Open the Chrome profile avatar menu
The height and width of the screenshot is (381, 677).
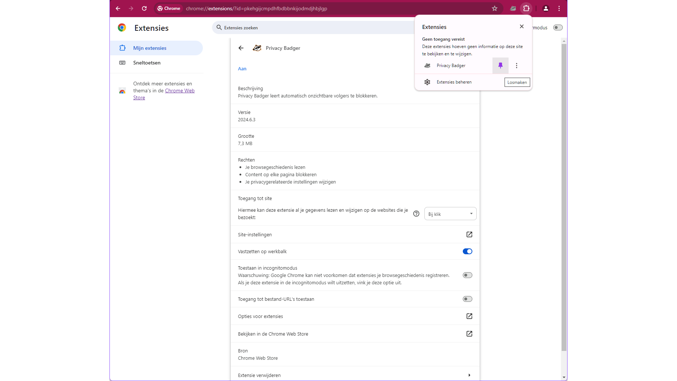pos(546,8)
